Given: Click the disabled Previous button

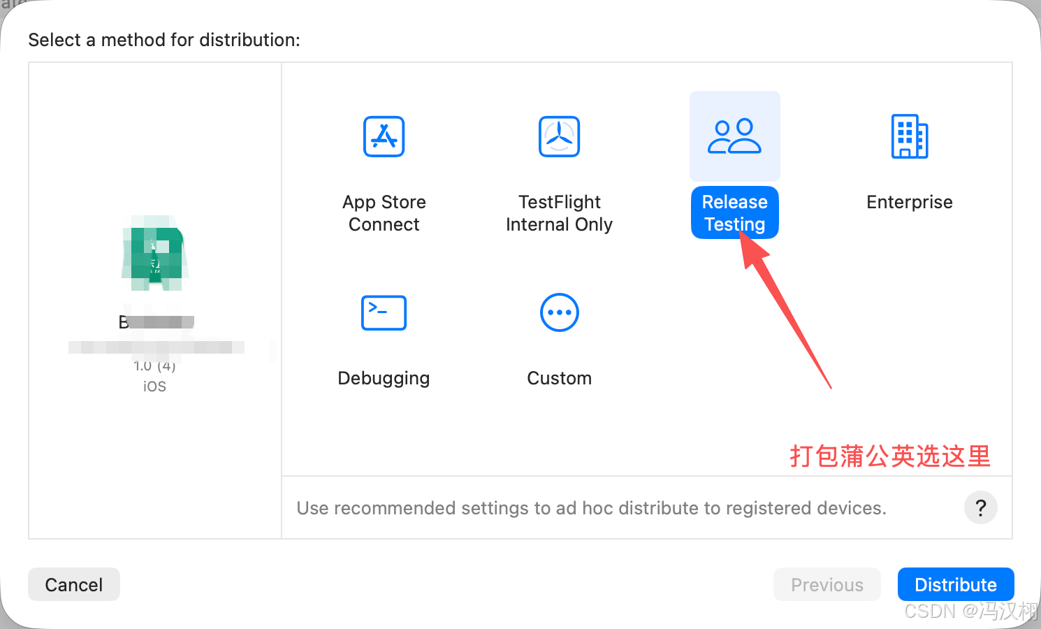Looking at the screenshot, I should [x=827, y=584].
